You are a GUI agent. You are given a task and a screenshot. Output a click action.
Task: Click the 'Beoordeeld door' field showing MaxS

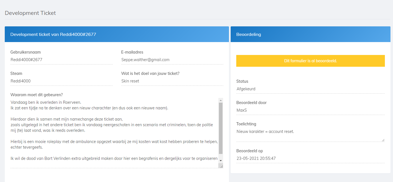(x=310, y=110)
